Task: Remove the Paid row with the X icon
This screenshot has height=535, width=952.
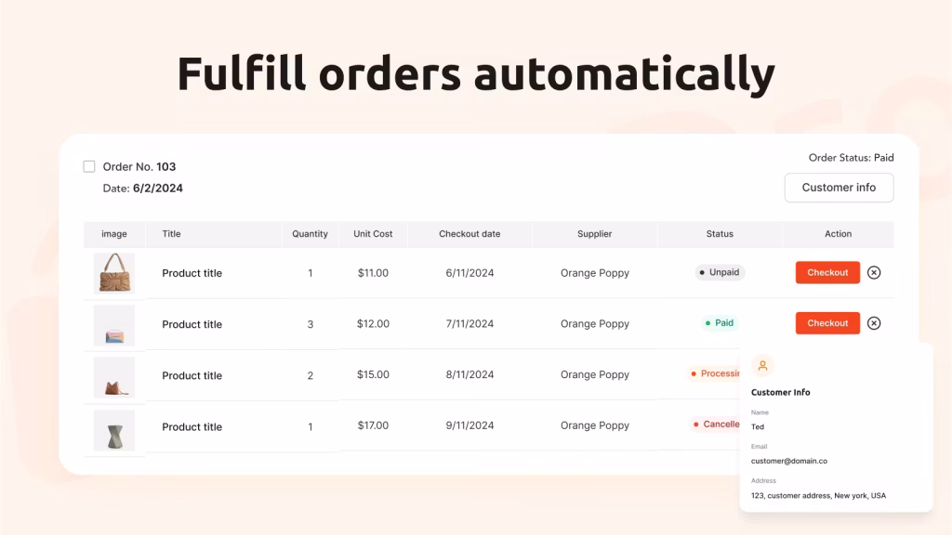Action: pyautogui.click(x=874, y=323)
